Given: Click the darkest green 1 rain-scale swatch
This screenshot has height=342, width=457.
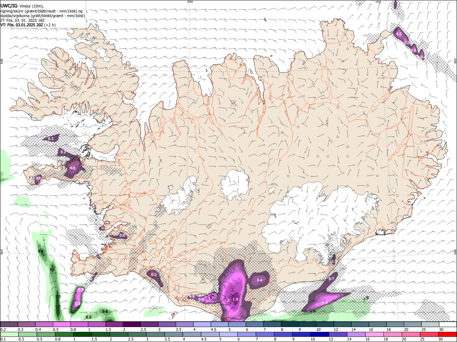Looking at the screenshot, I should pos(82,334).
